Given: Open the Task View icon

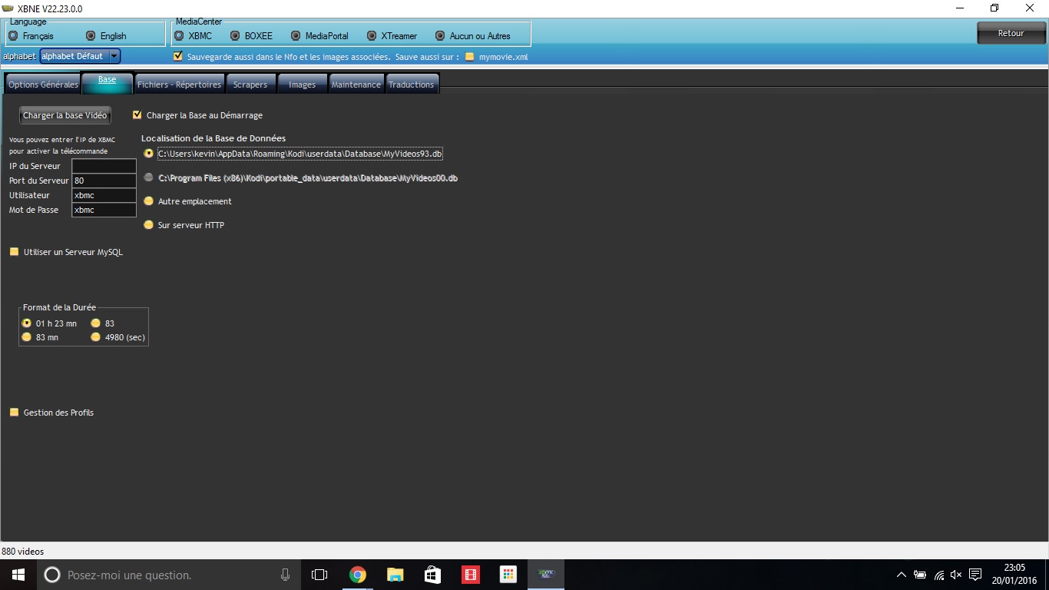Looking at the screenshot, I should (x=319, y=575).
